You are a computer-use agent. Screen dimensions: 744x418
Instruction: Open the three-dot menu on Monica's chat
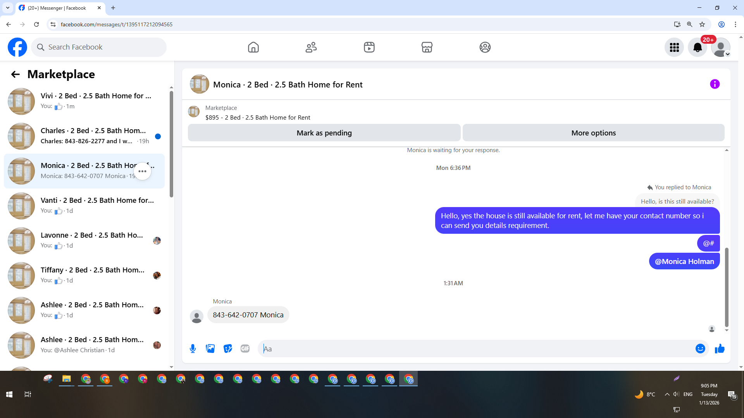coord(142,171)
